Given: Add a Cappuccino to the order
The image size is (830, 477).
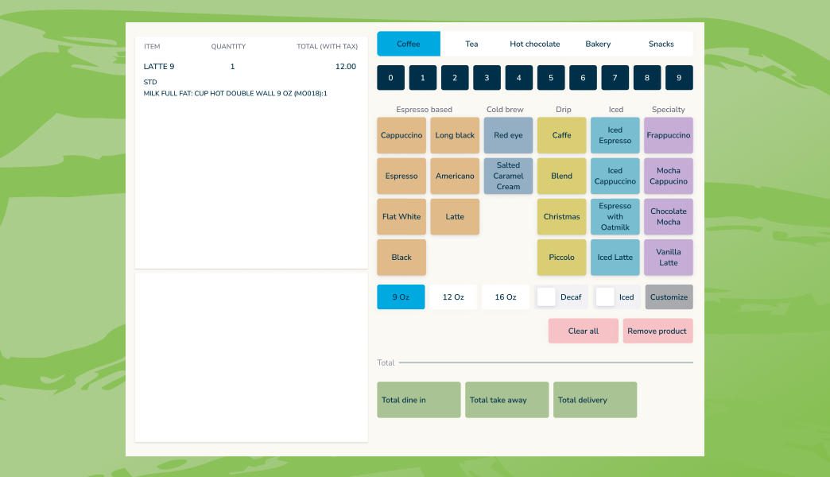Looking at the screenshot, I should (401, 135).
